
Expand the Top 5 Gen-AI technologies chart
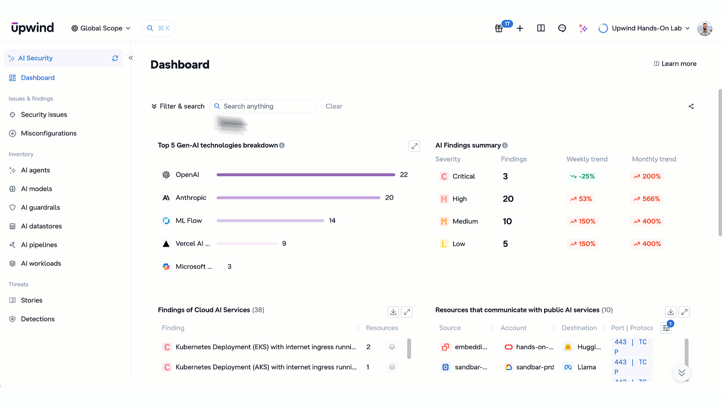point(414,146)
